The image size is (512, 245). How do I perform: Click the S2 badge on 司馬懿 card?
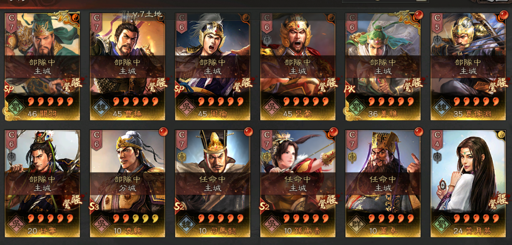[180, 206]
